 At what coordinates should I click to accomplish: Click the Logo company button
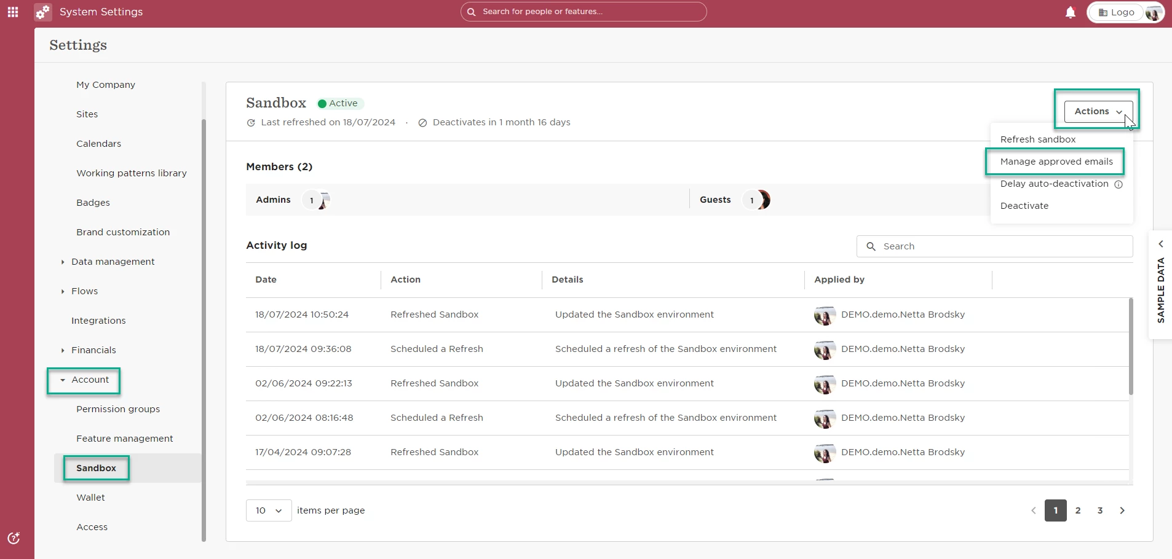pos(1117,12)
